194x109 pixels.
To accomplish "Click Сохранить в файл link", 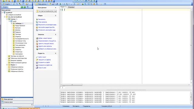I will click(x=44, y=63).
